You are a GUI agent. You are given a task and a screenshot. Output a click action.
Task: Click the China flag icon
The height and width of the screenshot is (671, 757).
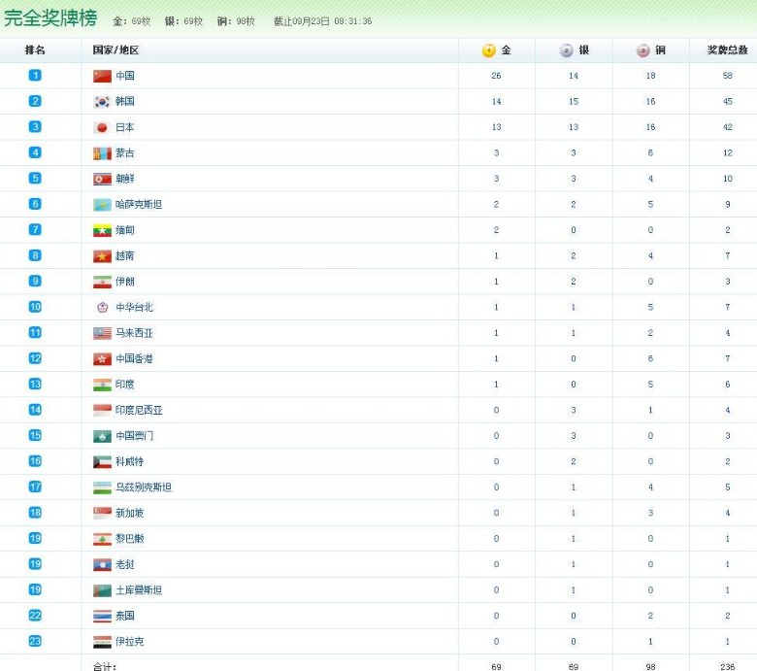click(x=102, y=76)
